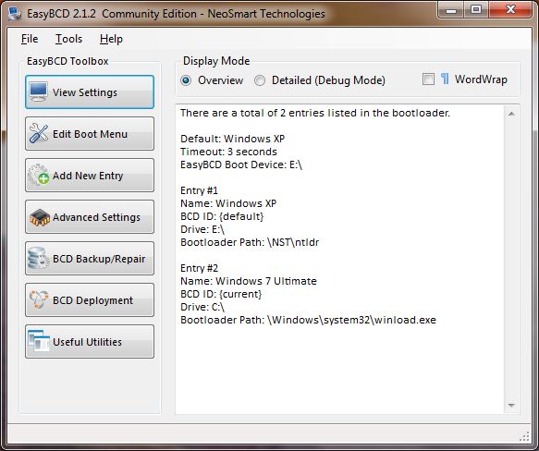
Task: Open Add New Entry section
Action: 90,175
